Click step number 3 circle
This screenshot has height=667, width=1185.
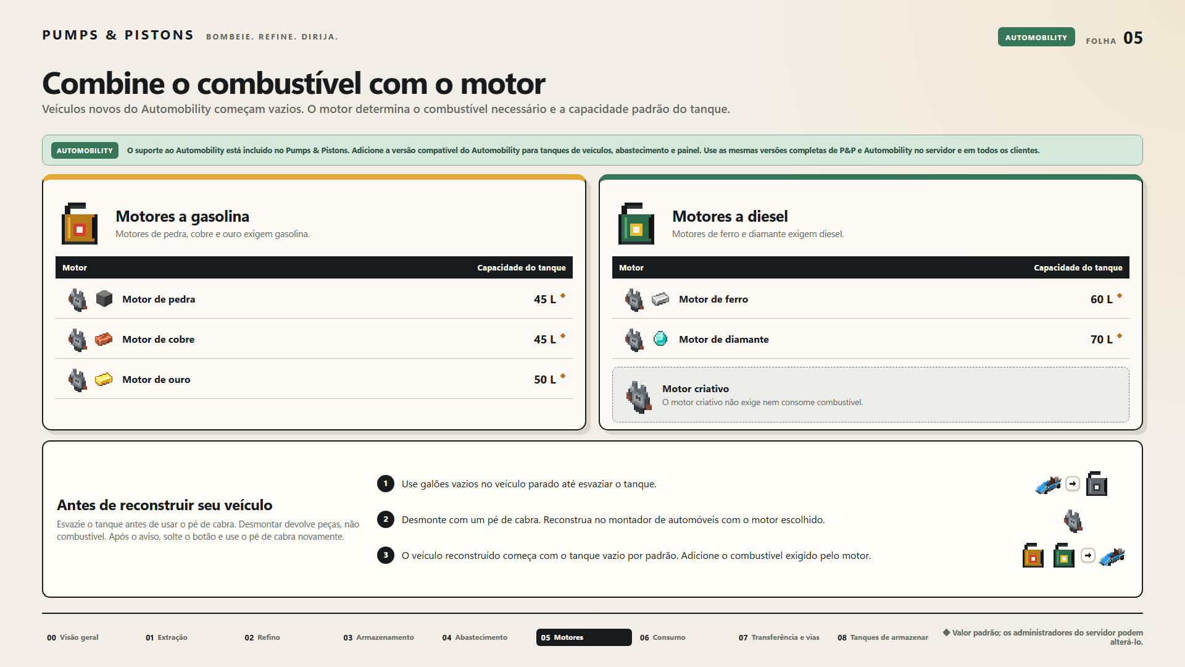click(386, 555)
